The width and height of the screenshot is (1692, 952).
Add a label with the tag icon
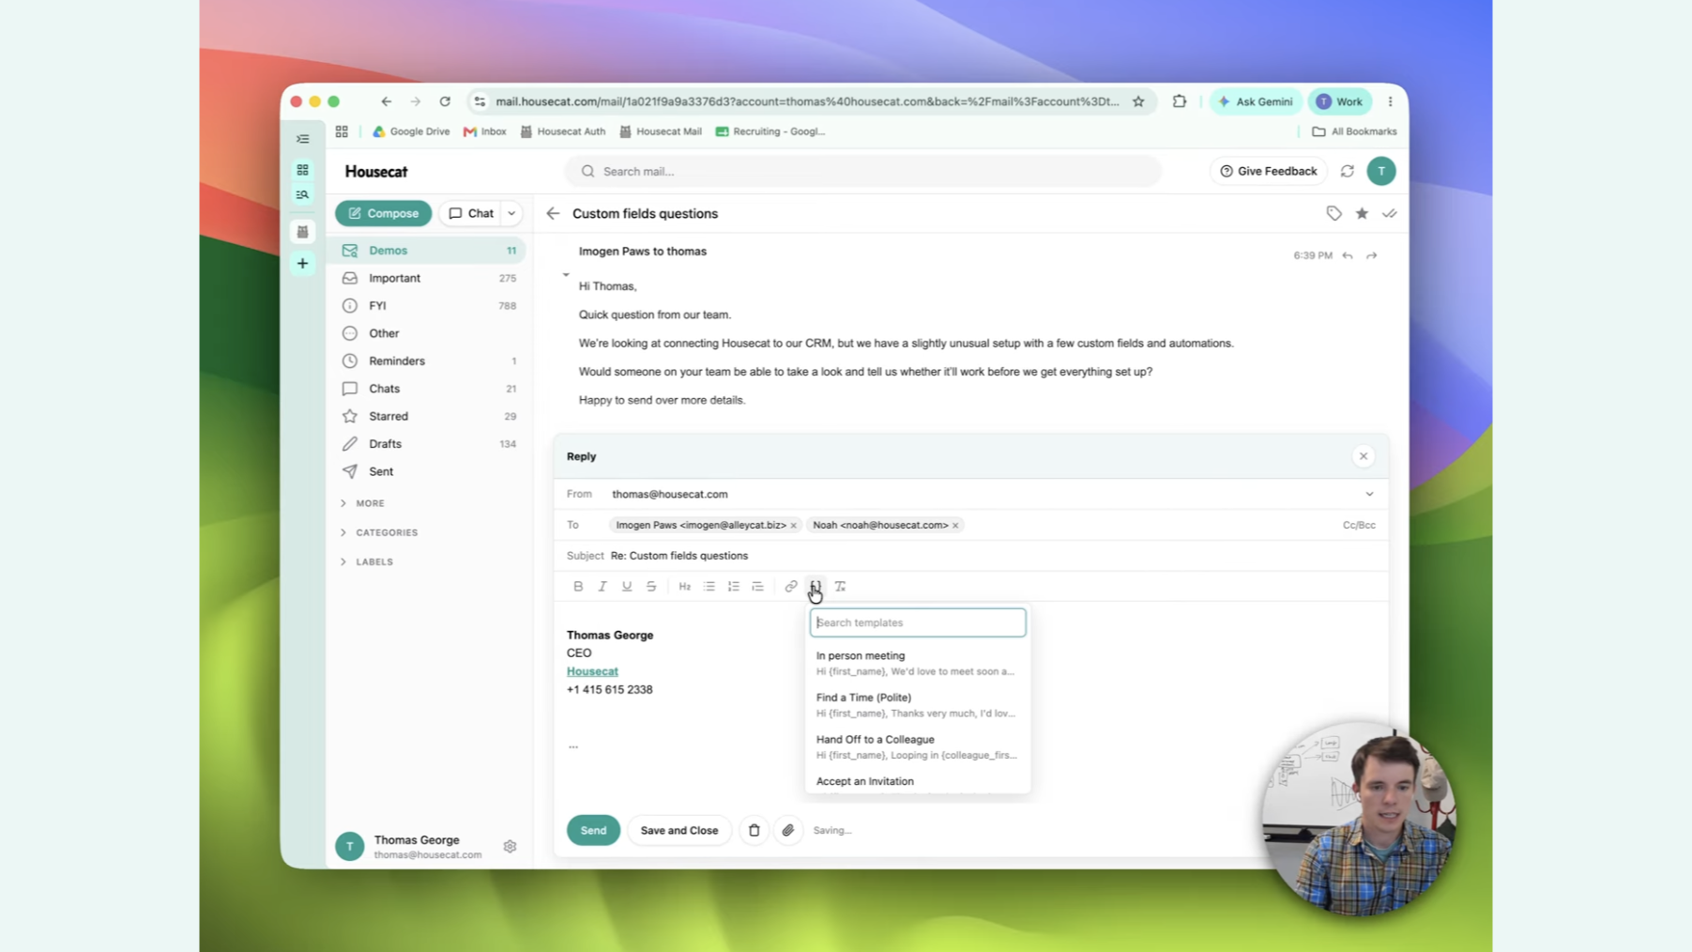click(1334, 213)
